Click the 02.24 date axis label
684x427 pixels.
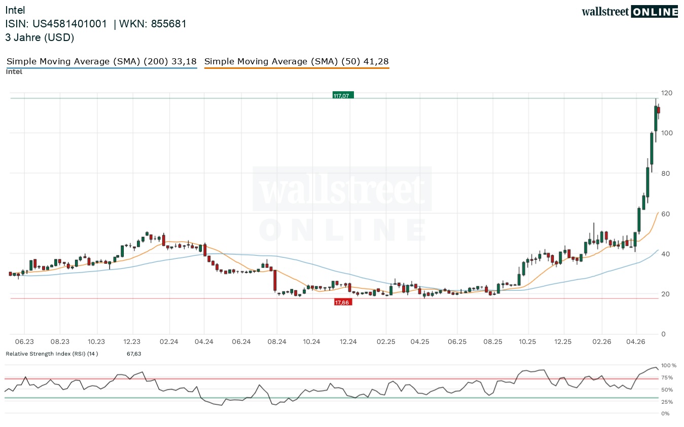pos(169,342)
